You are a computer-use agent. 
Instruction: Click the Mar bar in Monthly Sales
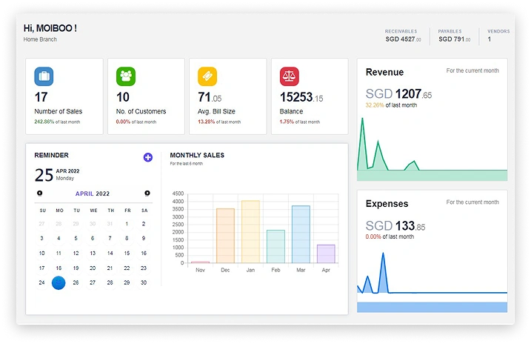point(301,234)
